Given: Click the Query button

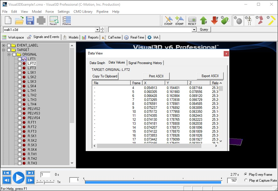Looking at the screenshot, I should click(204, 30).
